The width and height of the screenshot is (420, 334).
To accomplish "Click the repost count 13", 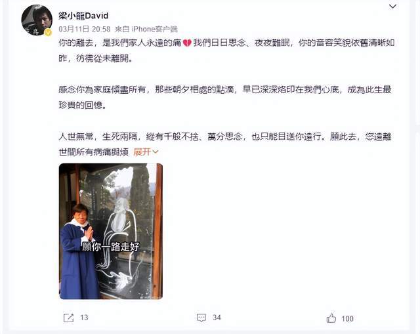I will [84, 318].
